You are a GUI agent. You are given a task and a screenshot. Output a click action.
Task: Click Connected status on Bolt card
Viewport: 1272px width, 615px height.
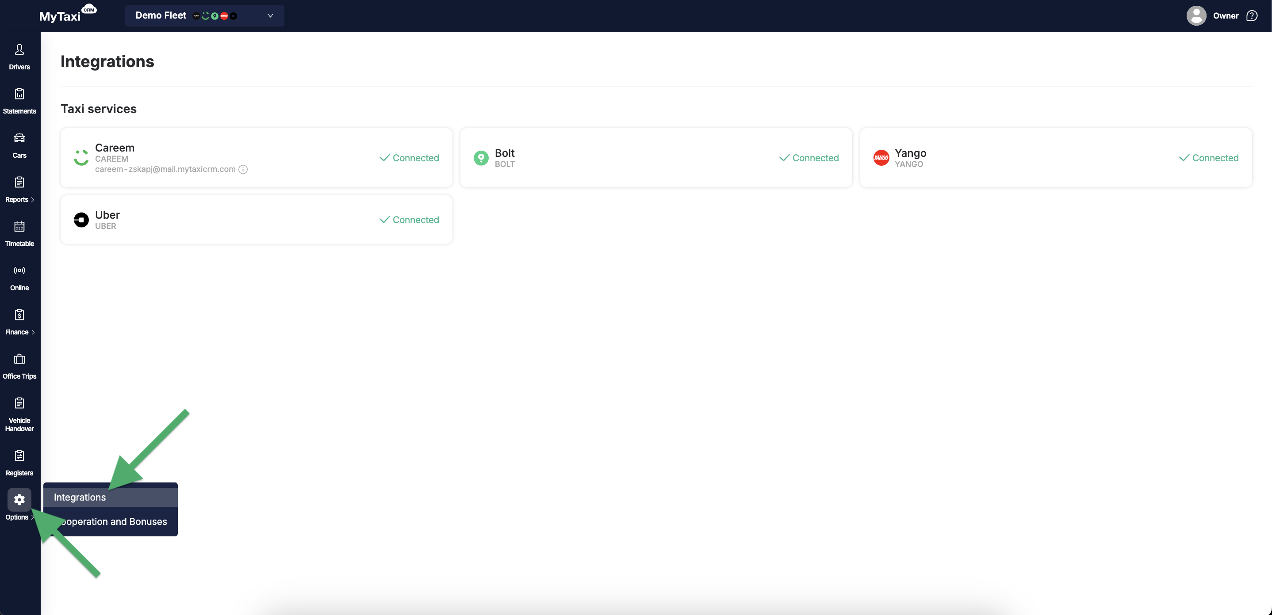point(809,158)
